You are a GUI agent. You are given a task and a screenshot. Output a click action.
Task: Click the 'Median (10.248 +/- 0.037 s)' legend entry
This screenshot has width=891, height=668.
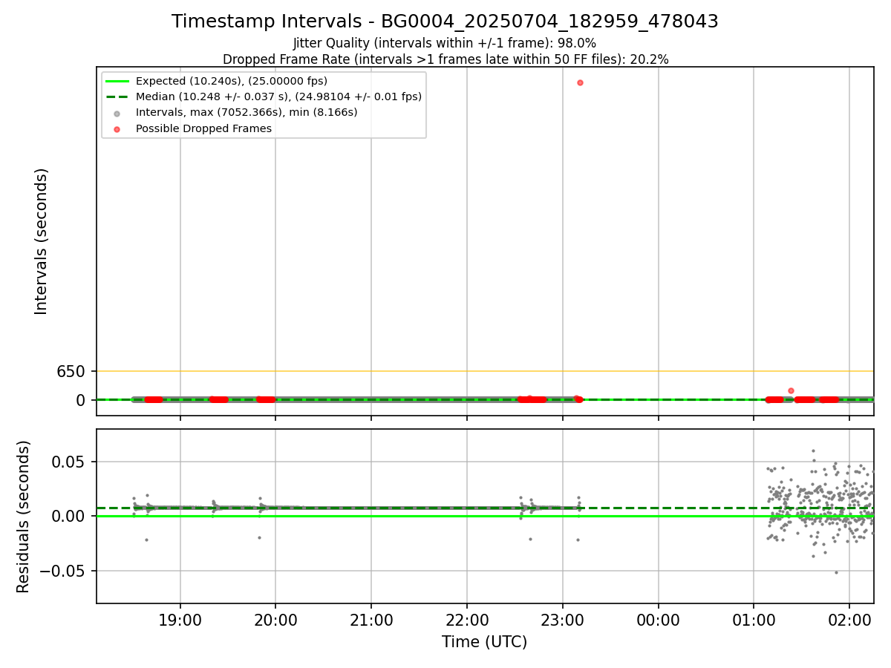click(x=264, y=96)
